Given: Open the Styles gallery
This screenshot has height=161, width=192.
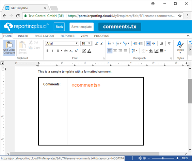Looking at the screenshot, I should coord(180,47).
